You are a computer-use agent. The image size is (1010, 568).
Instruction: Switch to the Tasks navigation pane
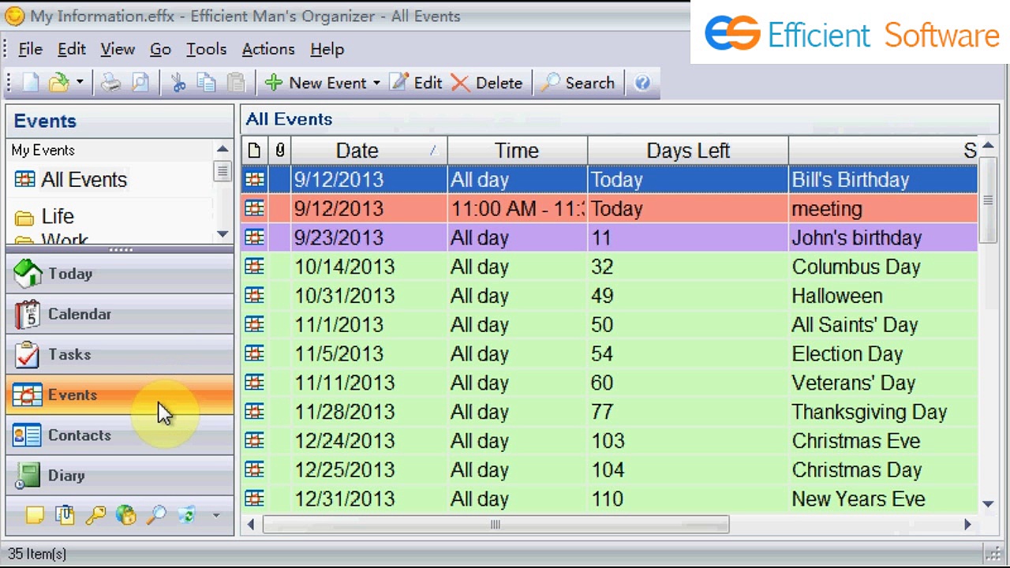pyautogui.click(x=120, y=354)
